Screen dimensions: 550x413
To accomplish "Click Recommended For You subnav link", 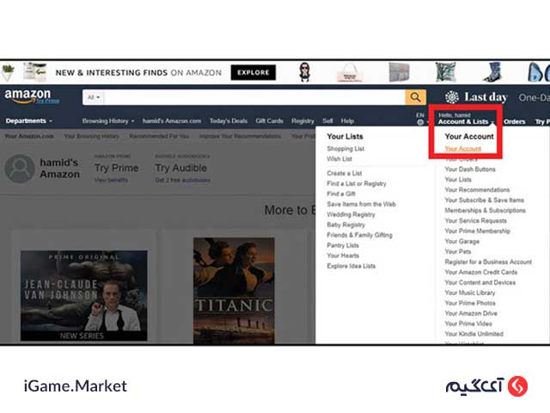I will [159, 136].
